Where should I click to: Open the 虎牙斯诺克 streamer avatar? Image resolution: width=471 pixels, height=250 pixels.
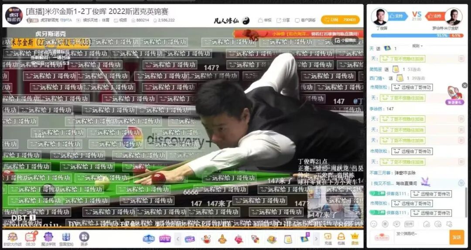pos(14,16)
